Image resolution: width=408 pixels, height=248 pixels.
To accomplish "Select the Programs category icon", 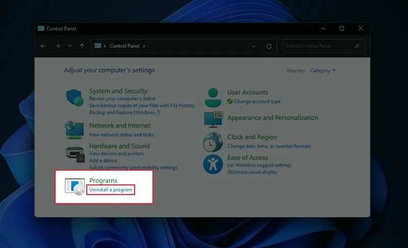I will tap(75, 186).
